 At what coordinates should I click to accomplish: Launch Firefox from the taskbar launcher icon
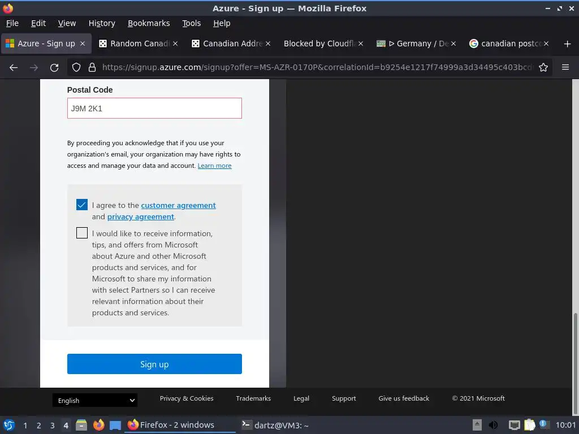(98, 425)
